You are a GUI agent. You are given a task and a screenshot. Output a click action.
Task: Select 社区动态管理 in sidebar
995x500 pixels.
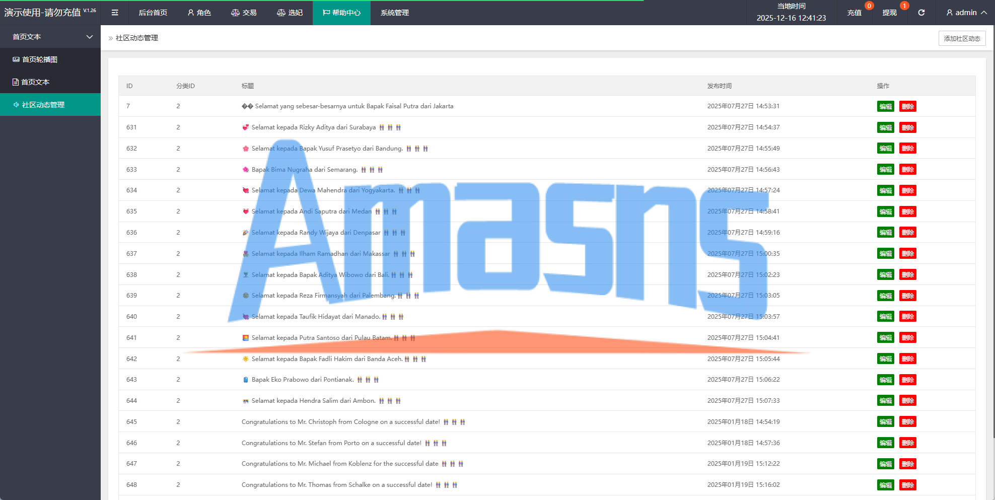coord(50,105)
